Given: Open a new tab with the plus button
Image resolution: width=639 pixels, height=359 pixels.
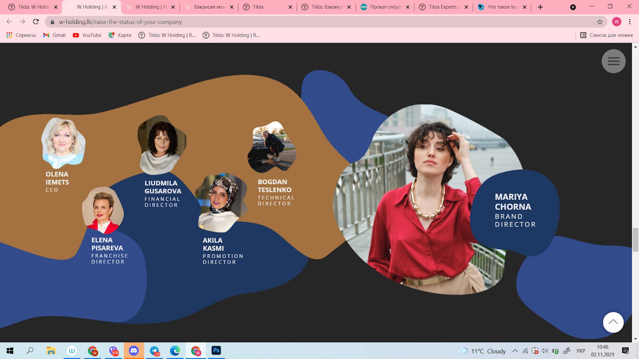Looking at the screenshot, I should 540,7.
